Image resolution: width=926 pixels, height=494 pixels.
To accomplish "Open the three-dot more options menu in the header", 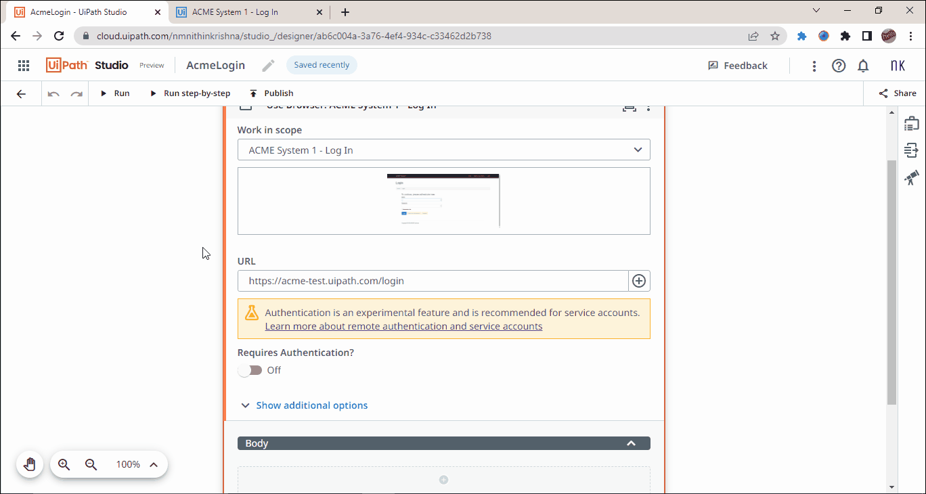I will coord(814,66).
